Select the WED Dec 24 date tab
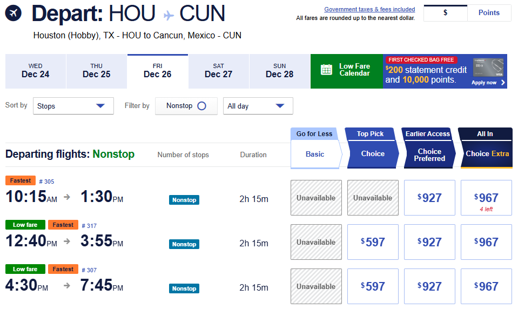This screenshot has width=518, height=309. pos(35,71)
